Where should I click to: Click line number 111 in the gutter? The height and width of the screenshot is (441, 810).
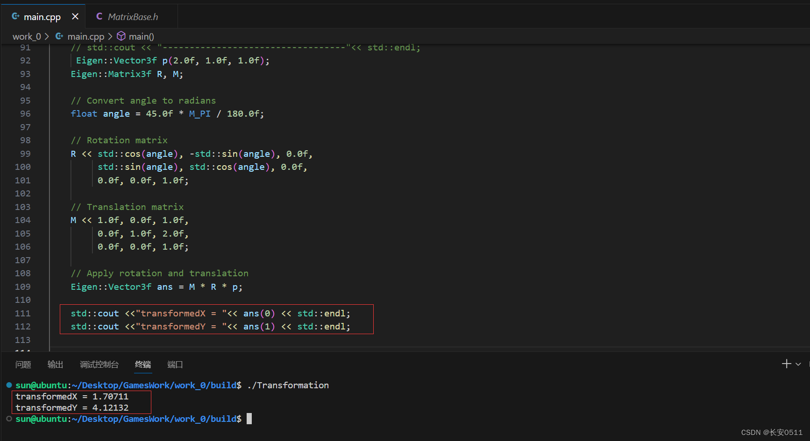(22, 314)
